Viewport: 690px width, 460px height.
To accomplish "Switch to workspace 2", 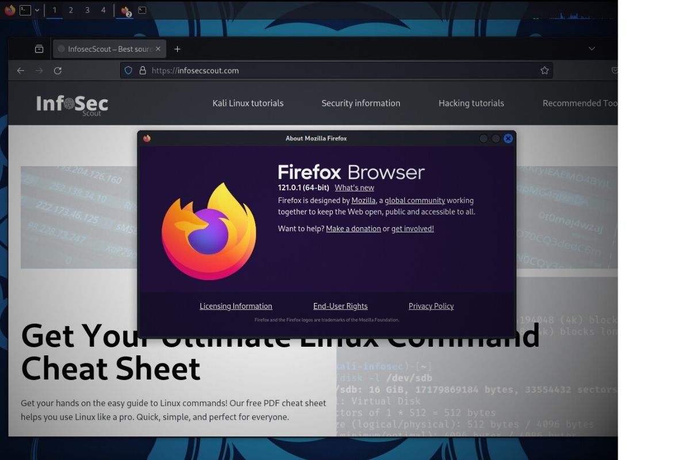I will 71,10.
